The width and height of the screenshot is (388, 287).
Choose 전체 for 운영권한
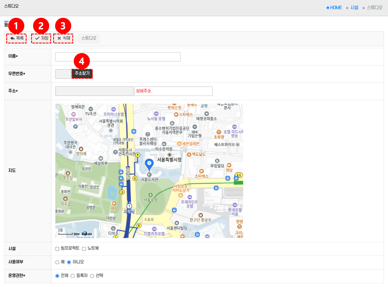click(57, 276)
